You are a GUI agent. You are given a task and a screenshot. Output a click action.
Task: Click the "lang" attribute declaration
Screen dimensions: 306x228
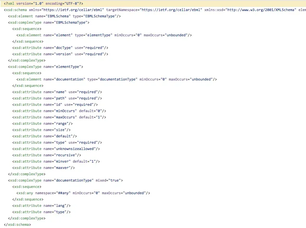pos(41,206)
